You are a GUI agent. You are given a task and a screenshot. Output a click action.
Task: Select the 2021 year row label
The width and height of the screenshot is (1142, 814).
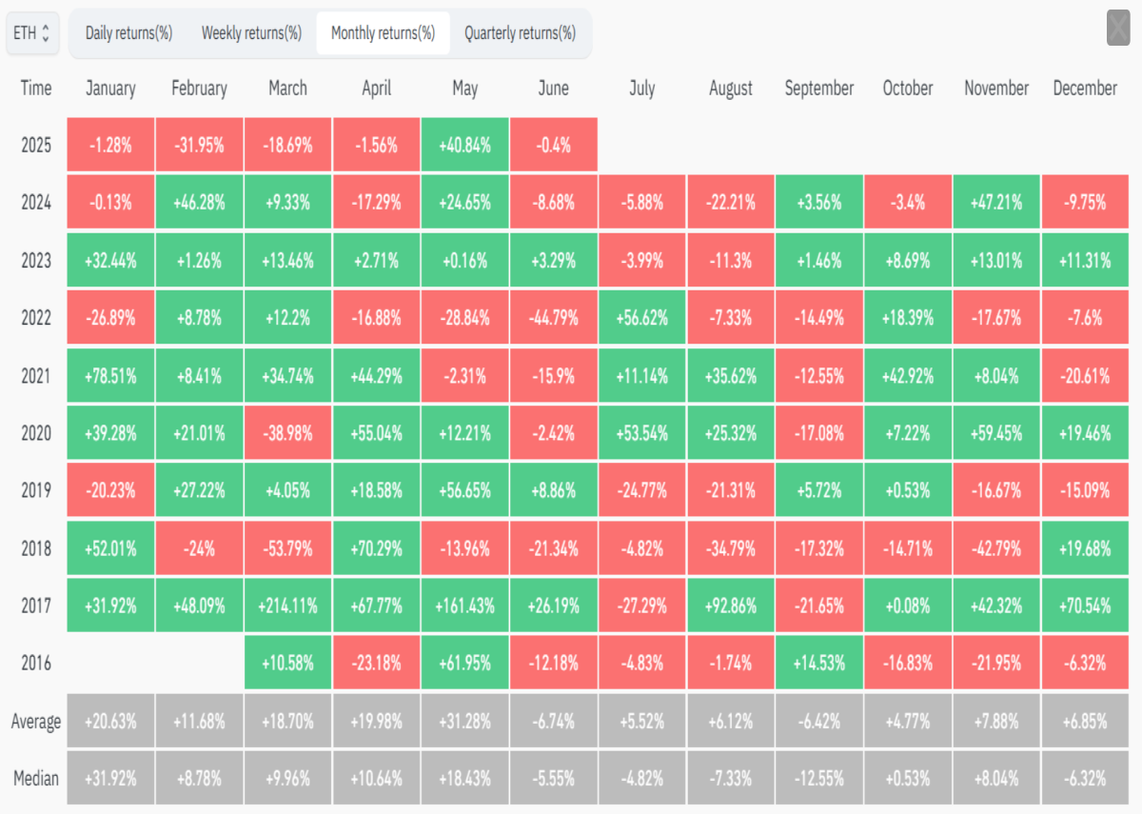[x=36, y=376]
